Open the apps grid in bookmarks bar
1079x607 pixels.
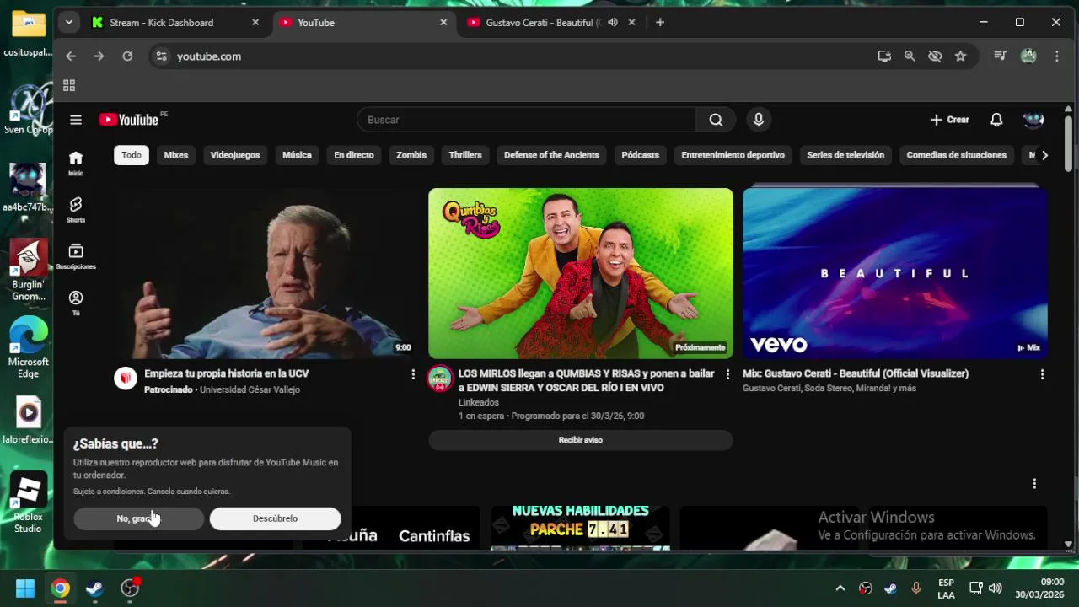tap(69, 85)
